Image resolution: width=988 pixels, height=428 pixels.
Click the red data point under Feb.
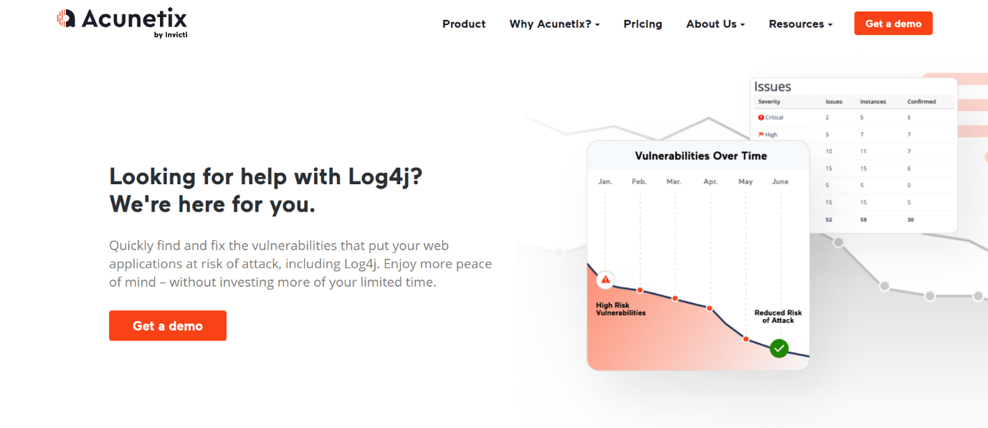[640, 290]
